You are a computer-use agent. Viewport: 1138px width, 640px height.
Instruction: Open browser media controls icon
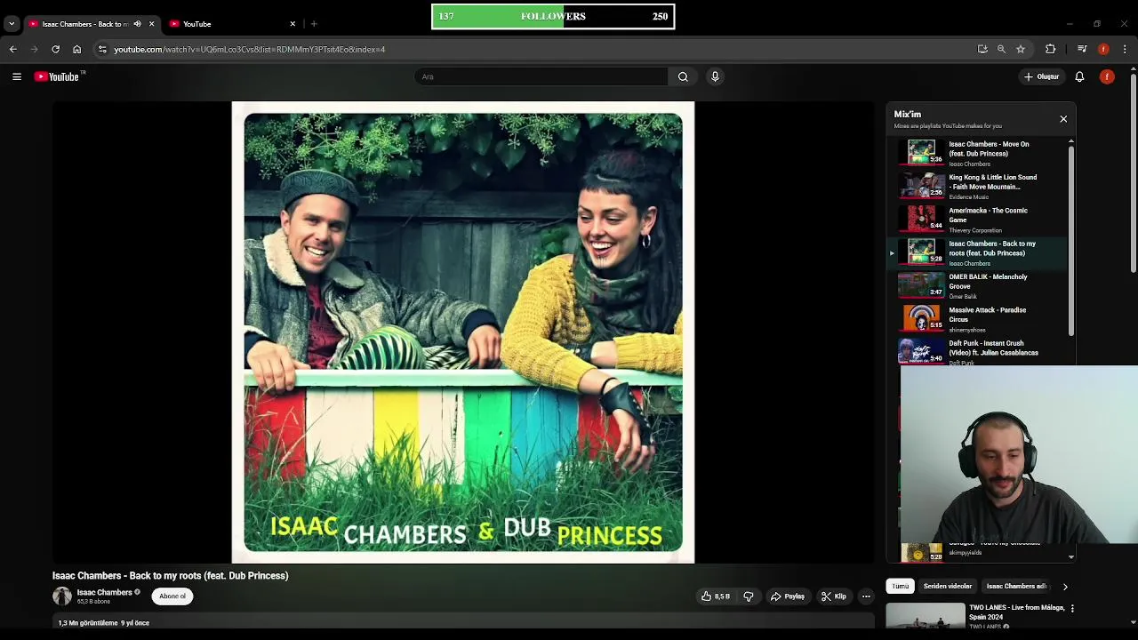[1082, 49]
